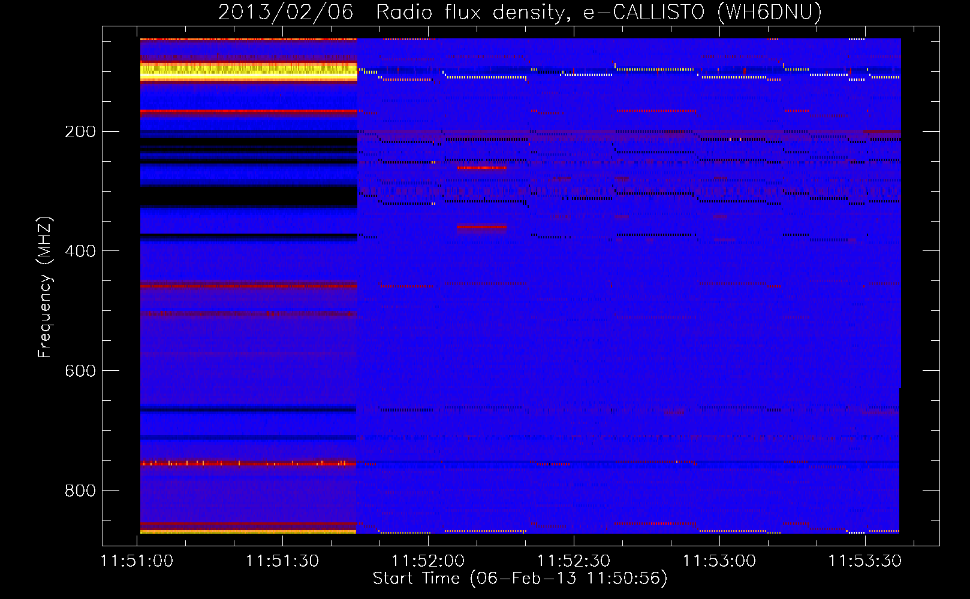Click the 11:51:00 time tick label
The width and height of the screenshot is (970, 599).
pyautogui.click(x=137, y=561)
